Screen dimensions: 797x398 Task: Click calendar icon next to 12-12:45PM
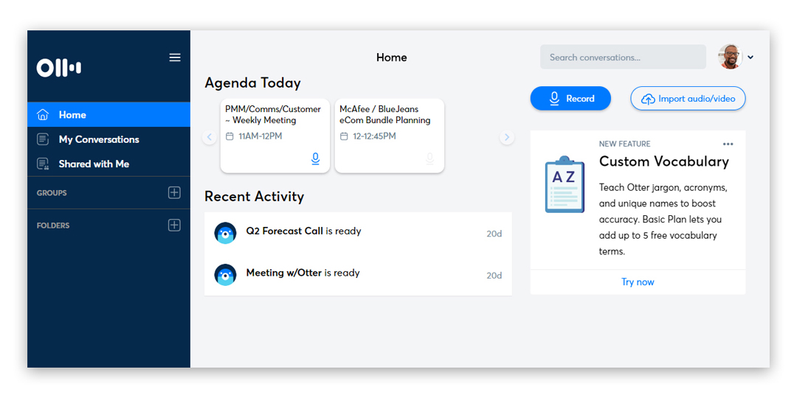[x=344, y=136]
